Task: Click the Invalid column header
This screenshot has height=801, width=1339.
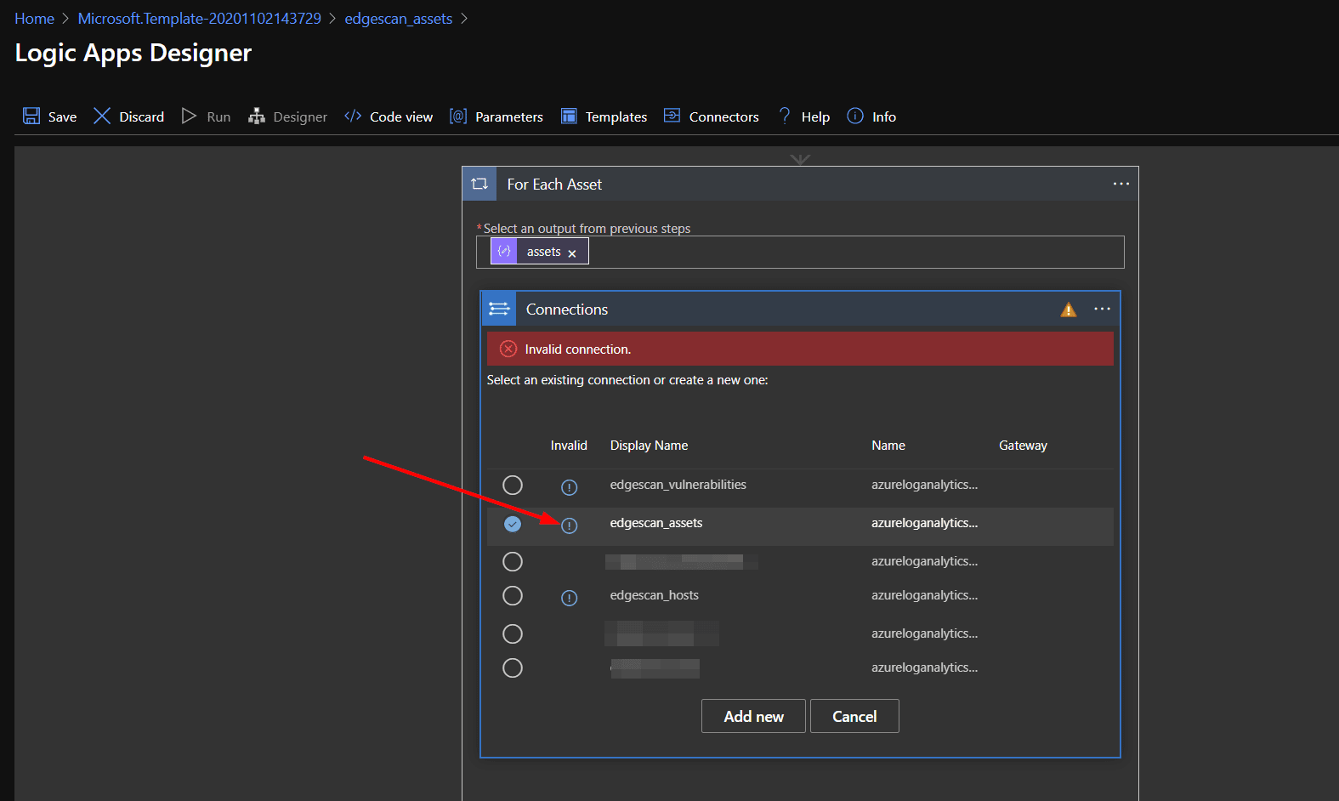Action: coord(569,446)
